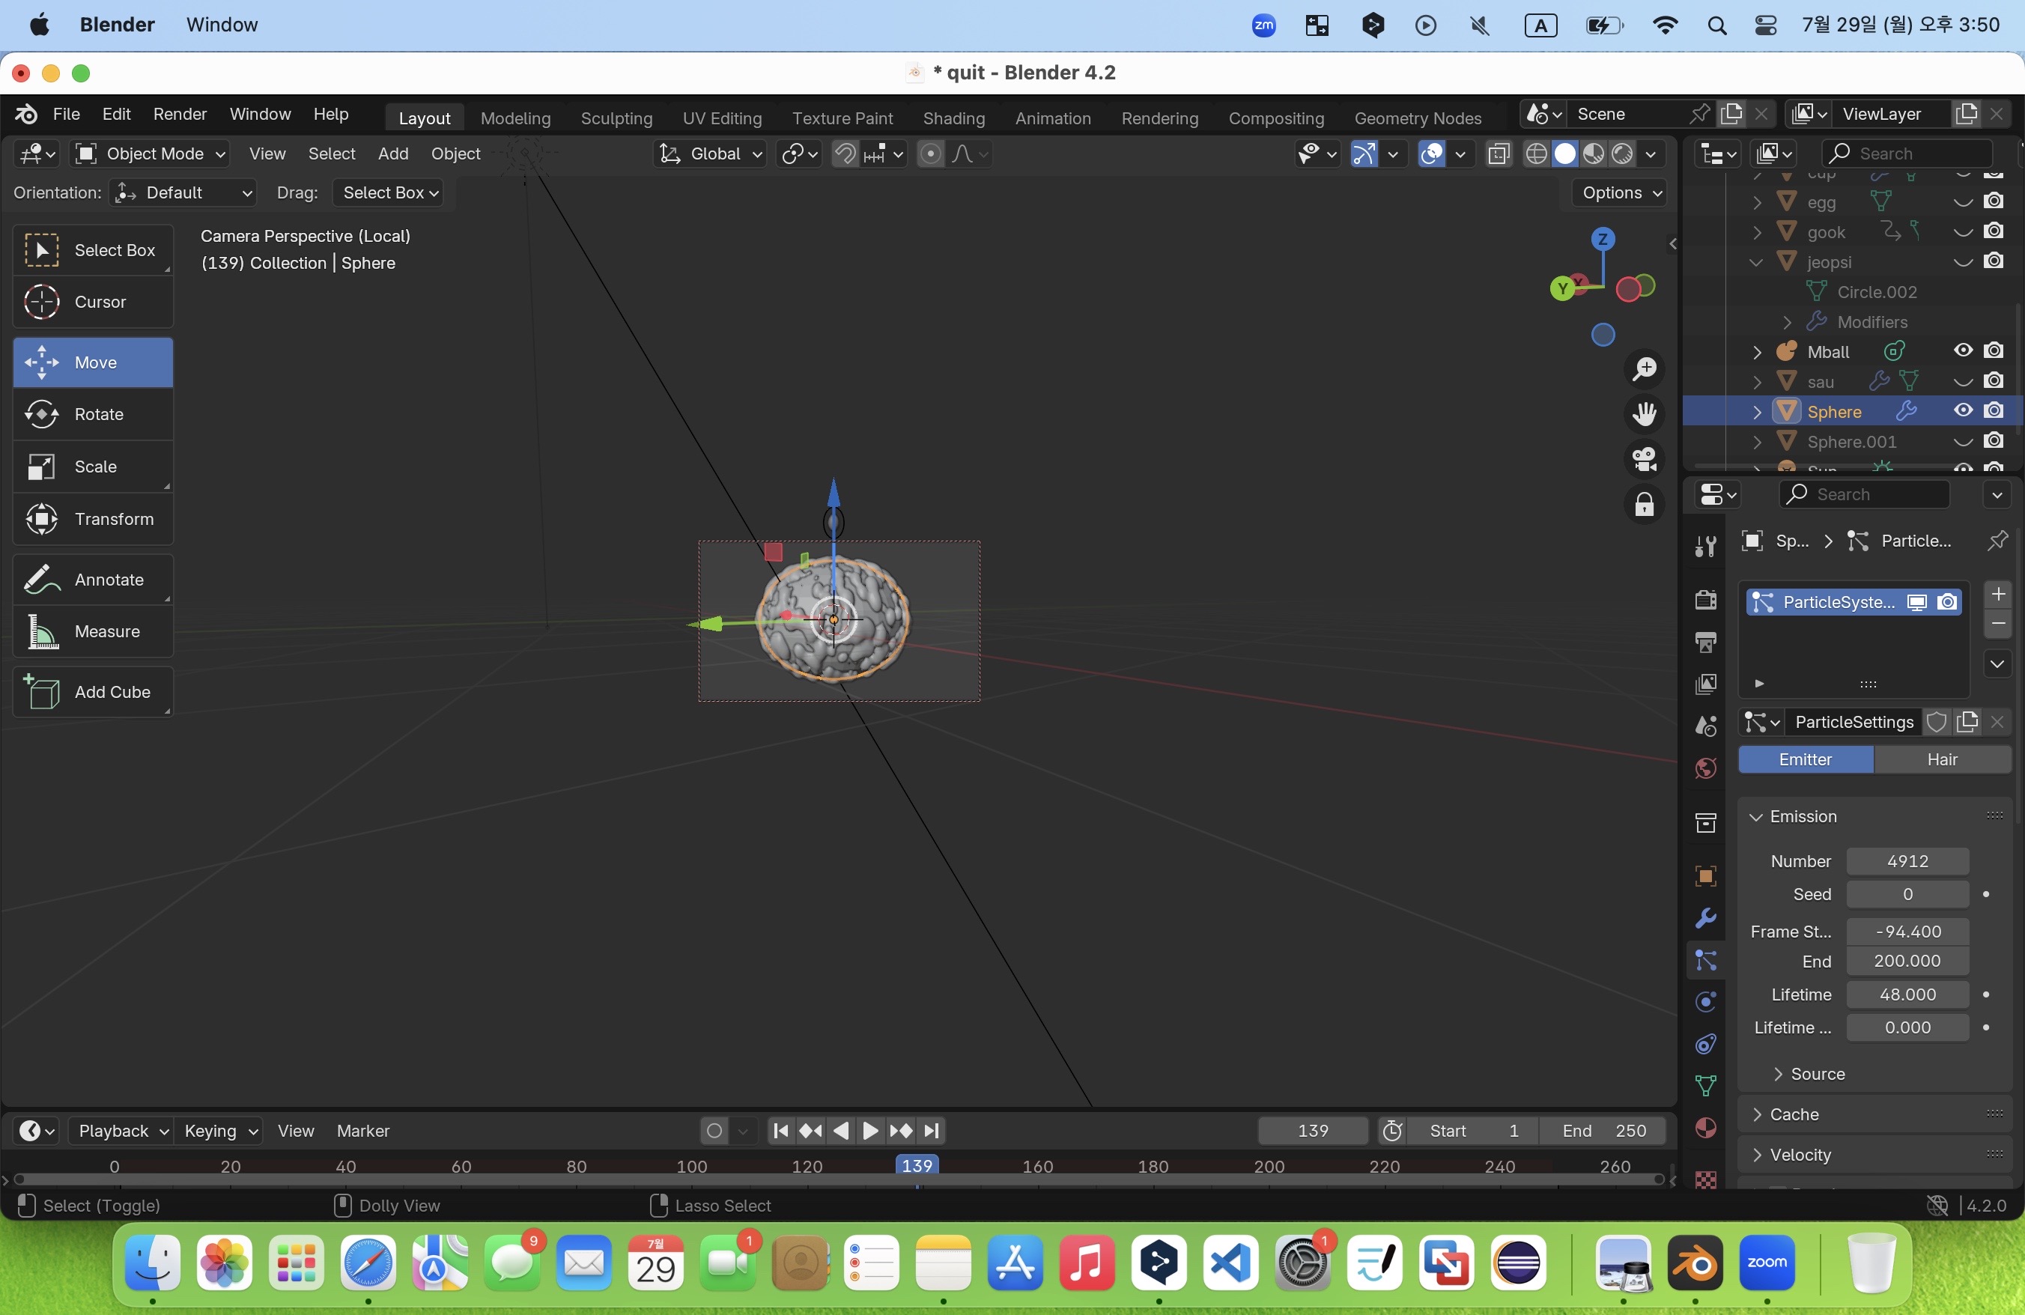Toggle Mball visibility eye icon

(1963, 351)
